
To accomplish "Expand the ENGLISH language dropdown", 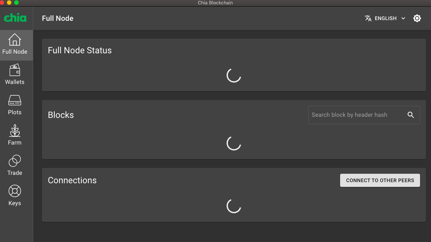I will [386, 18].
